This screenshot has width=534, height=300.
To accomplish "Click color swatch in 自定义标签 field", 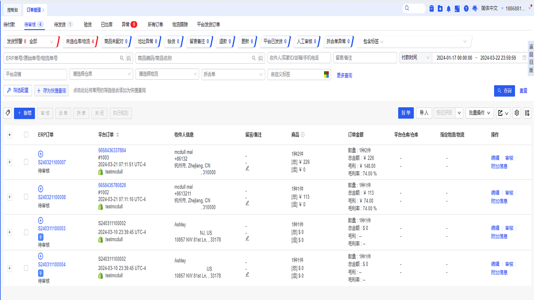I will [326, 74].
